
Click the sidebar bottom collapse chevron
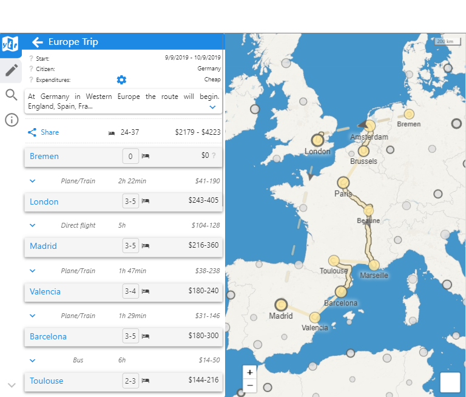coord(12,385)
